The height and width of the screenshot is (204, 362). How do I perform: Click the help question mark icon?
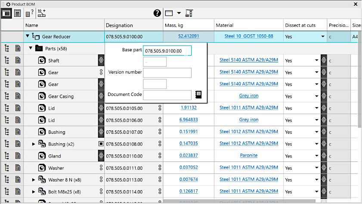pyautogui.click(x=157, y=13)
